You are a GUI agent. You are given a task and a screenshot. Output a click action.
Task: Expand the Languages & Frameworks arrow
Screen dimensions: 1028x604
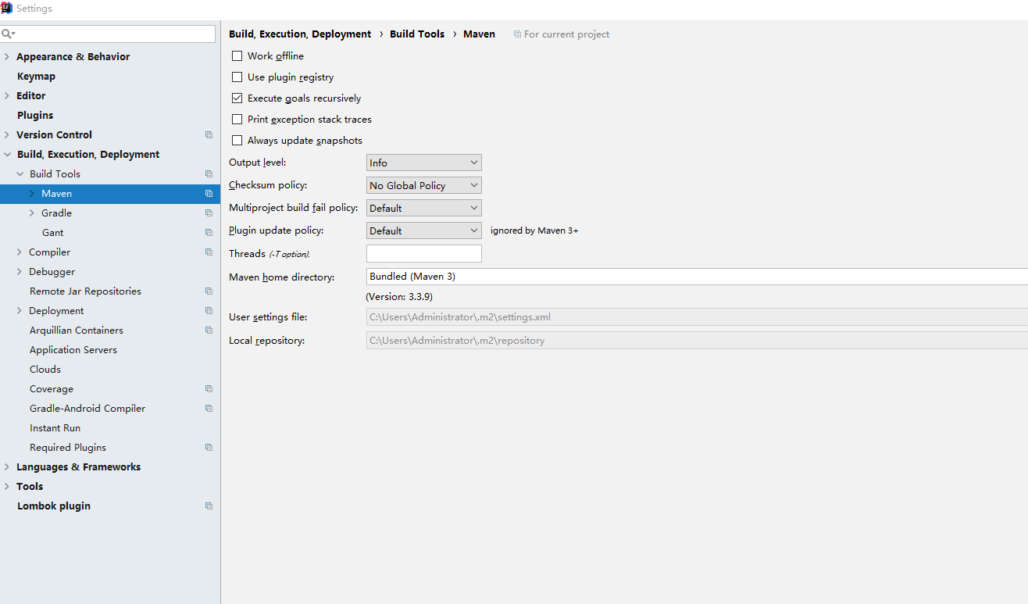pos(8,467)
